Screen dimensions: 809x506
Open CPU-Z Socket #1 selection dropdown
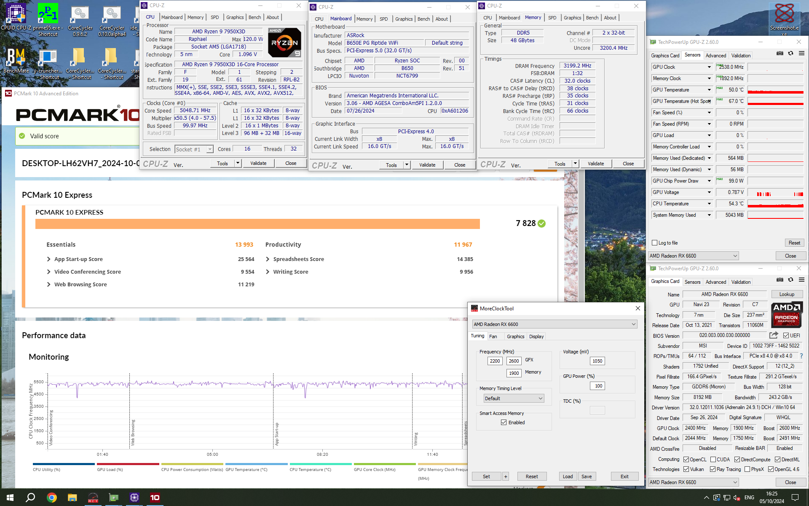194,149
